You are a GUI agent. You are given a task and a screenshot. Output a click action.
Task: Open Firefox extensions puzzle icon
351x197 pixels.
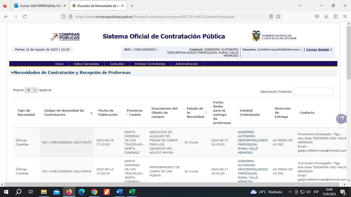(x=336, y=16)
